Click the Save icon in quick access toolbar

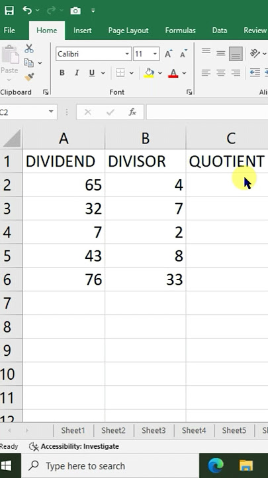(x=9, y=11)
